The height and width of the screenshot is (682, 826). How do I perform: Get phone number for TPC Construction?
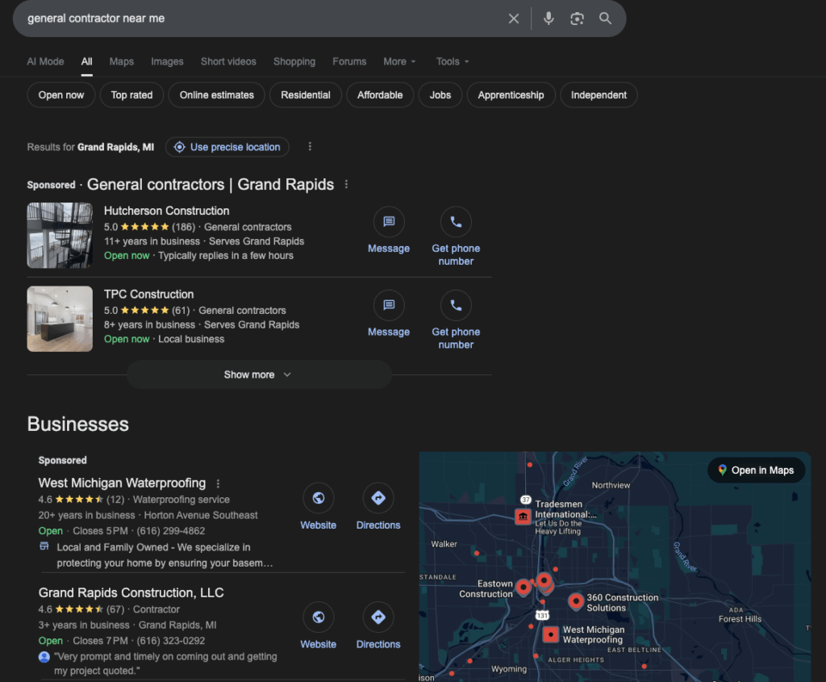(x=456, y=306)
